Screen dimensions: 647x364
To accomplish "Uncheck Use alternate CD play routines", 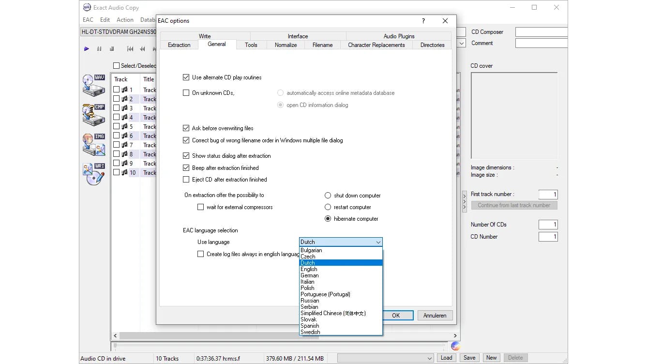I will tap(186, 77).
